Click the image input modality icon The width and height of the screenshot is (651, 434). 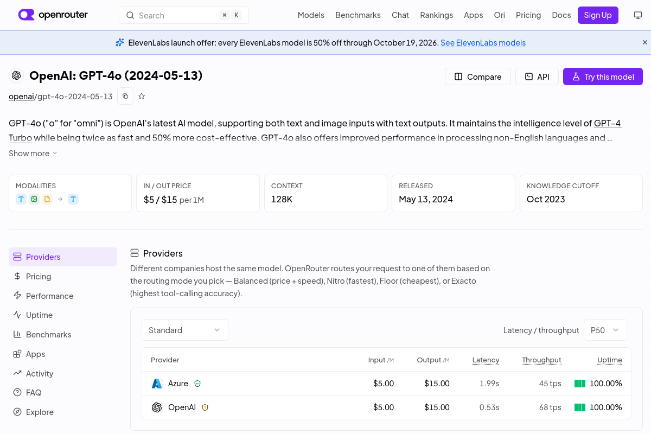coord(34,199)
